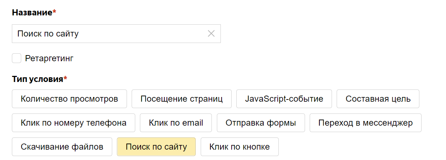Pick the JavaScript-событие condition type
The image size is (446, 160).
click(x=284, y=99)
